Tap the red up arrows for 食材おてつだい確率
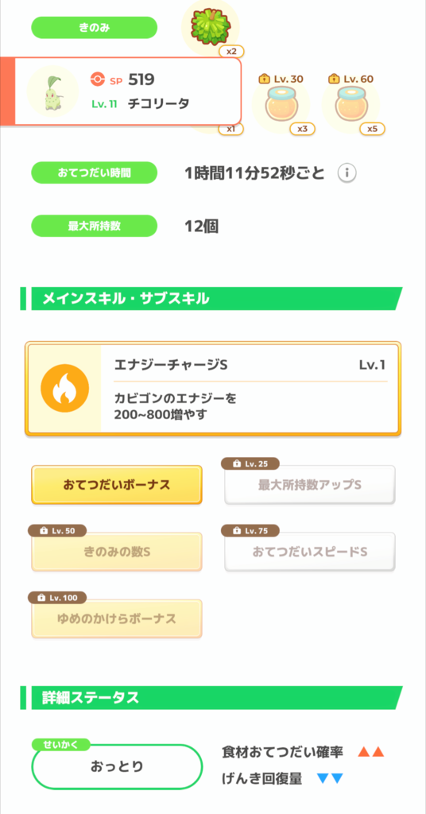426x814 pixels. click(x=371, y=751)
